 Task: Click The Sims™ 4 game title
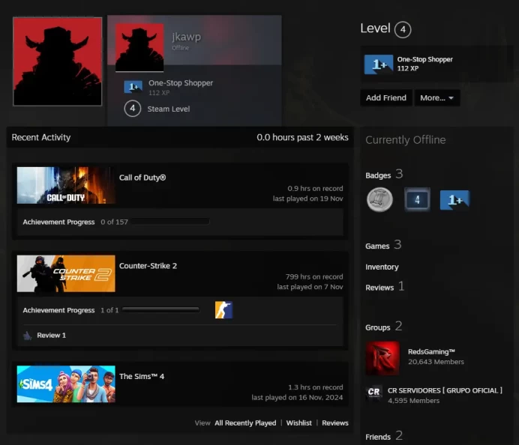coord(142,376)
